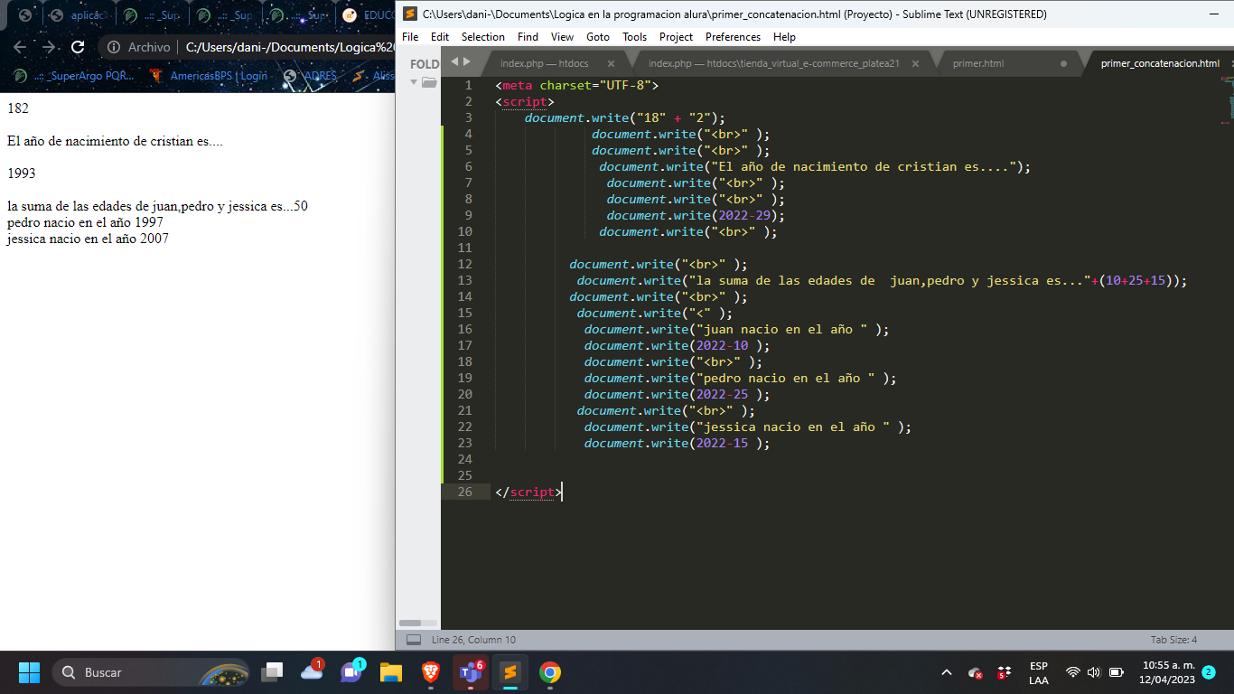Open the _SuperArgo PQR bookmark
Screen dimensions: 1234x694
[75, 76]
